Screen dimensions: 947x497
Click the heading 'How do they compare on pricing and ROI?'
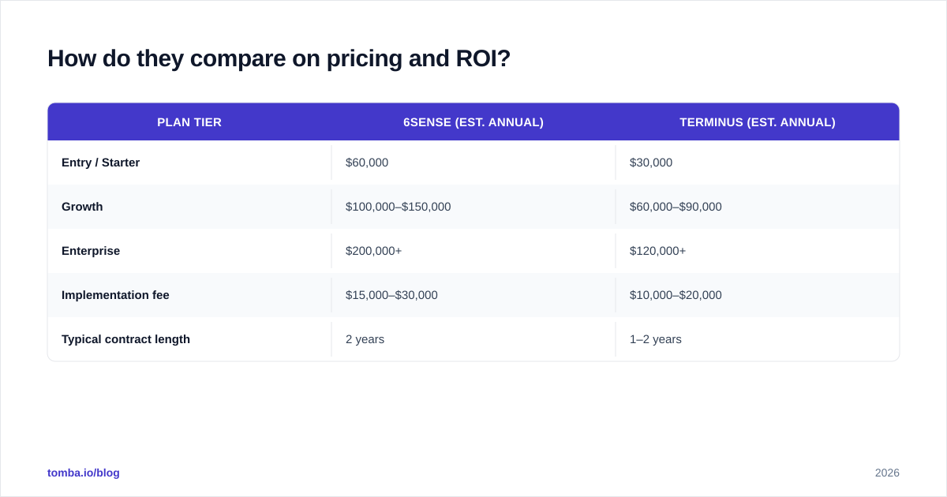[x=279, y=58]
